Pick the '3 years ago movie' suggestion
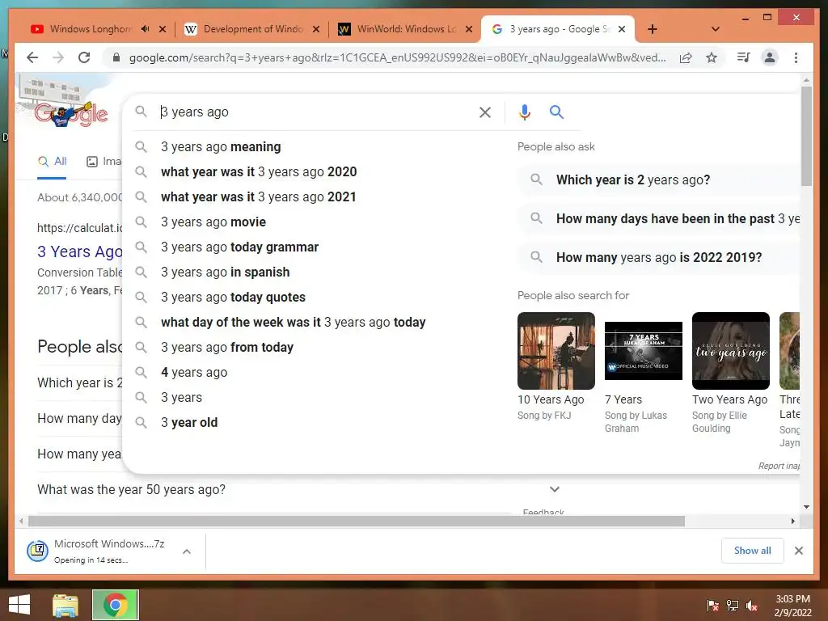 coord(213,222)
